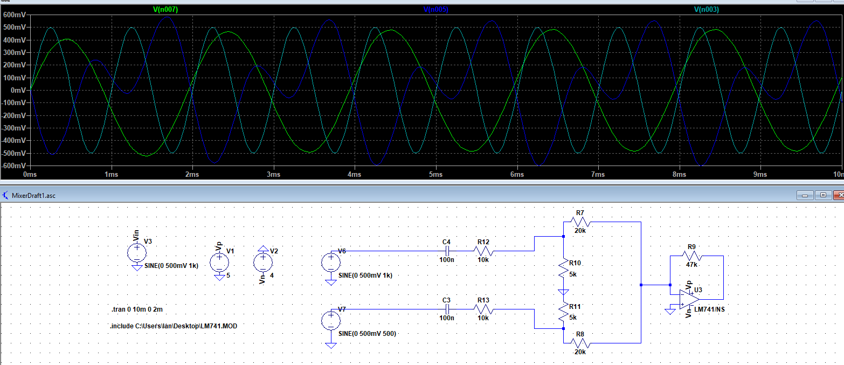
Task: Click capacitor C4 in the schematic
Action: 447,251
